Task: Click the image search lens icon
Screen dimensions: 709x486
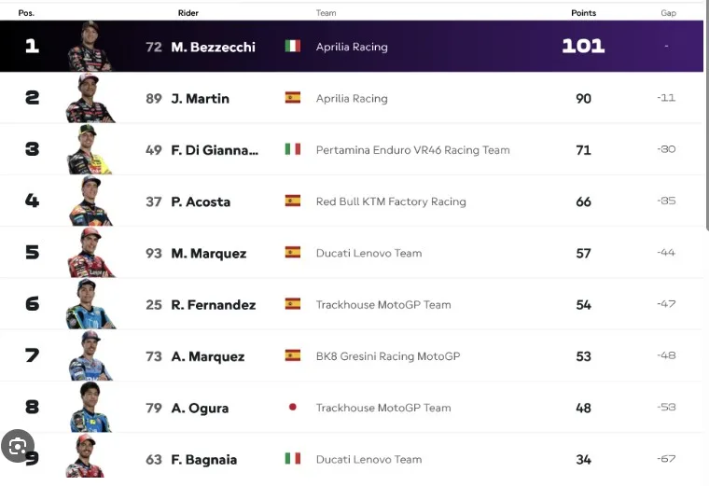Action: (x=18, y=446)
